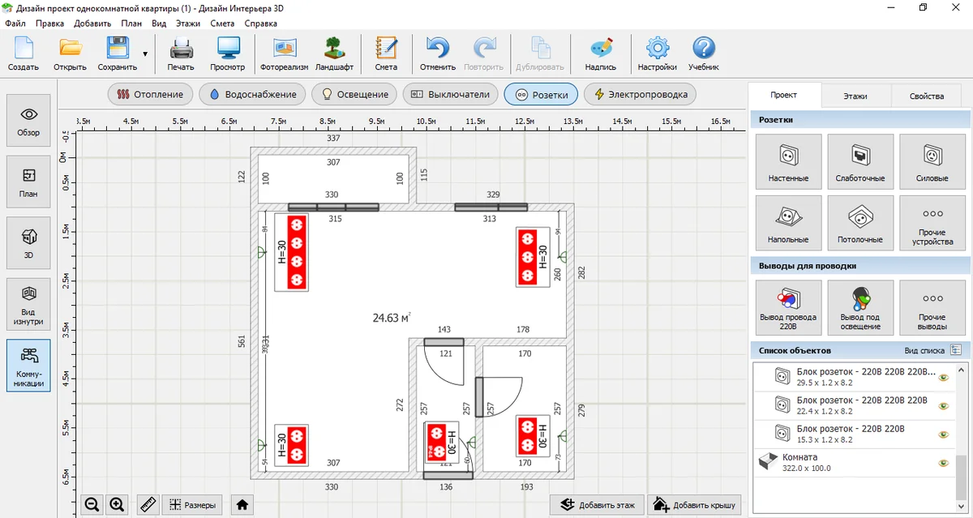973x518 pixels.
Task: Switch to Свойства panel tab
Action: 927,96
